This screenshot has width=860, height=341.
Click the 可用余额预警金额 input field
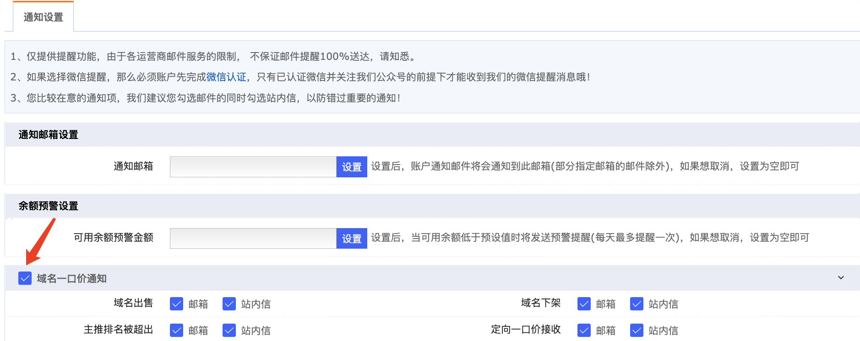pyautogui.click(x=253, y=238)
